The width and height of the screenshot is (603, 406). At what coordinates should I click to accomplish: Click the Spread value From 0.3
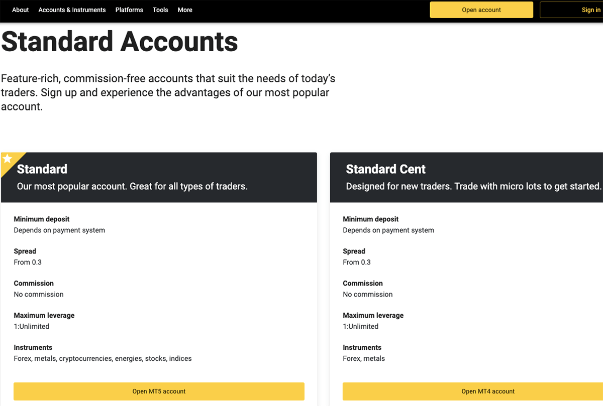(28, 262)
